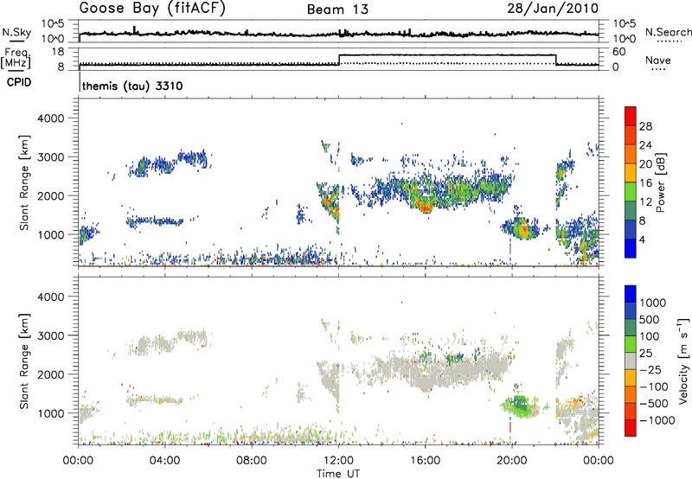Pick the light green 25–100 velocity swatch
Viewport: 692px width, 479px height.
(631, 344)
